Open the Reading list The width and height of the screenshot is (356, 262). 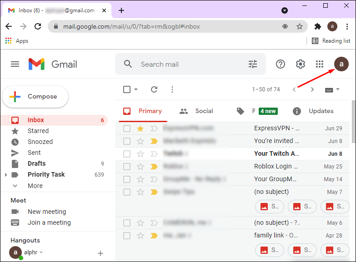(331, 41)
